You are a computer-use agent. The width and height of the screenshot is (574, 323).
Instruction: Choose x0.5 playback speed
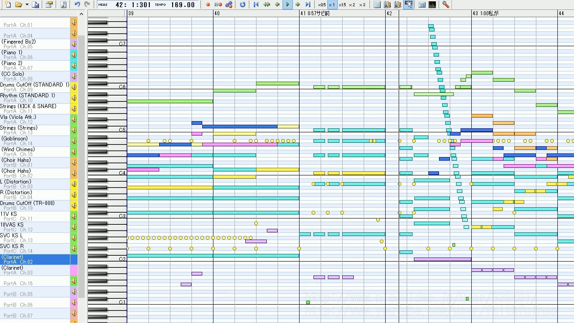coord(322,4)
